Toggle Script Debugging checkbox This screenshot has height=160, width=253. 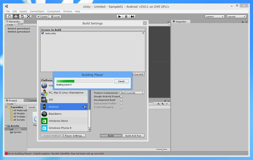pos(121,107)
